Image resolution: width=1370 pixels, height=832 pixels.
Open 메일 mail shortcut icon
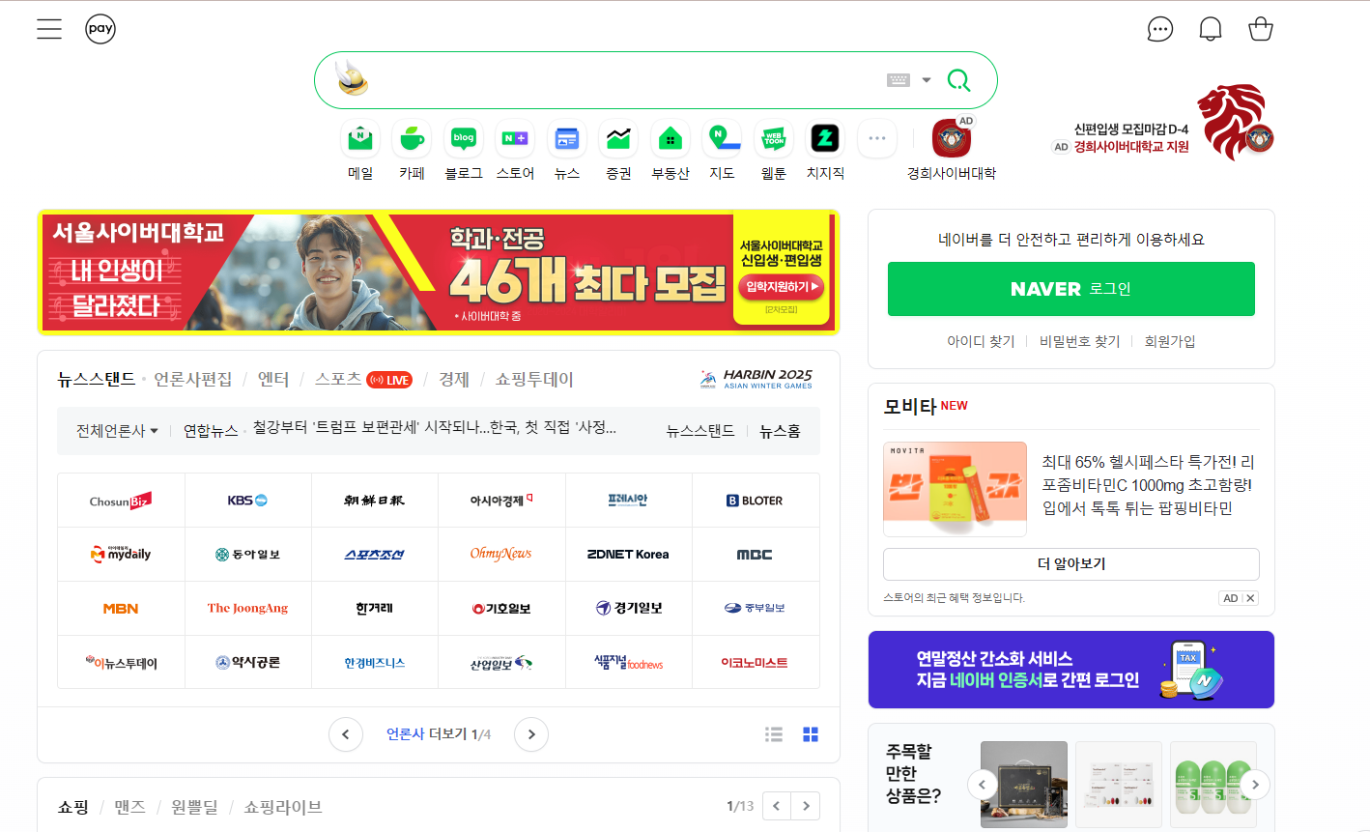coord(360,139)
